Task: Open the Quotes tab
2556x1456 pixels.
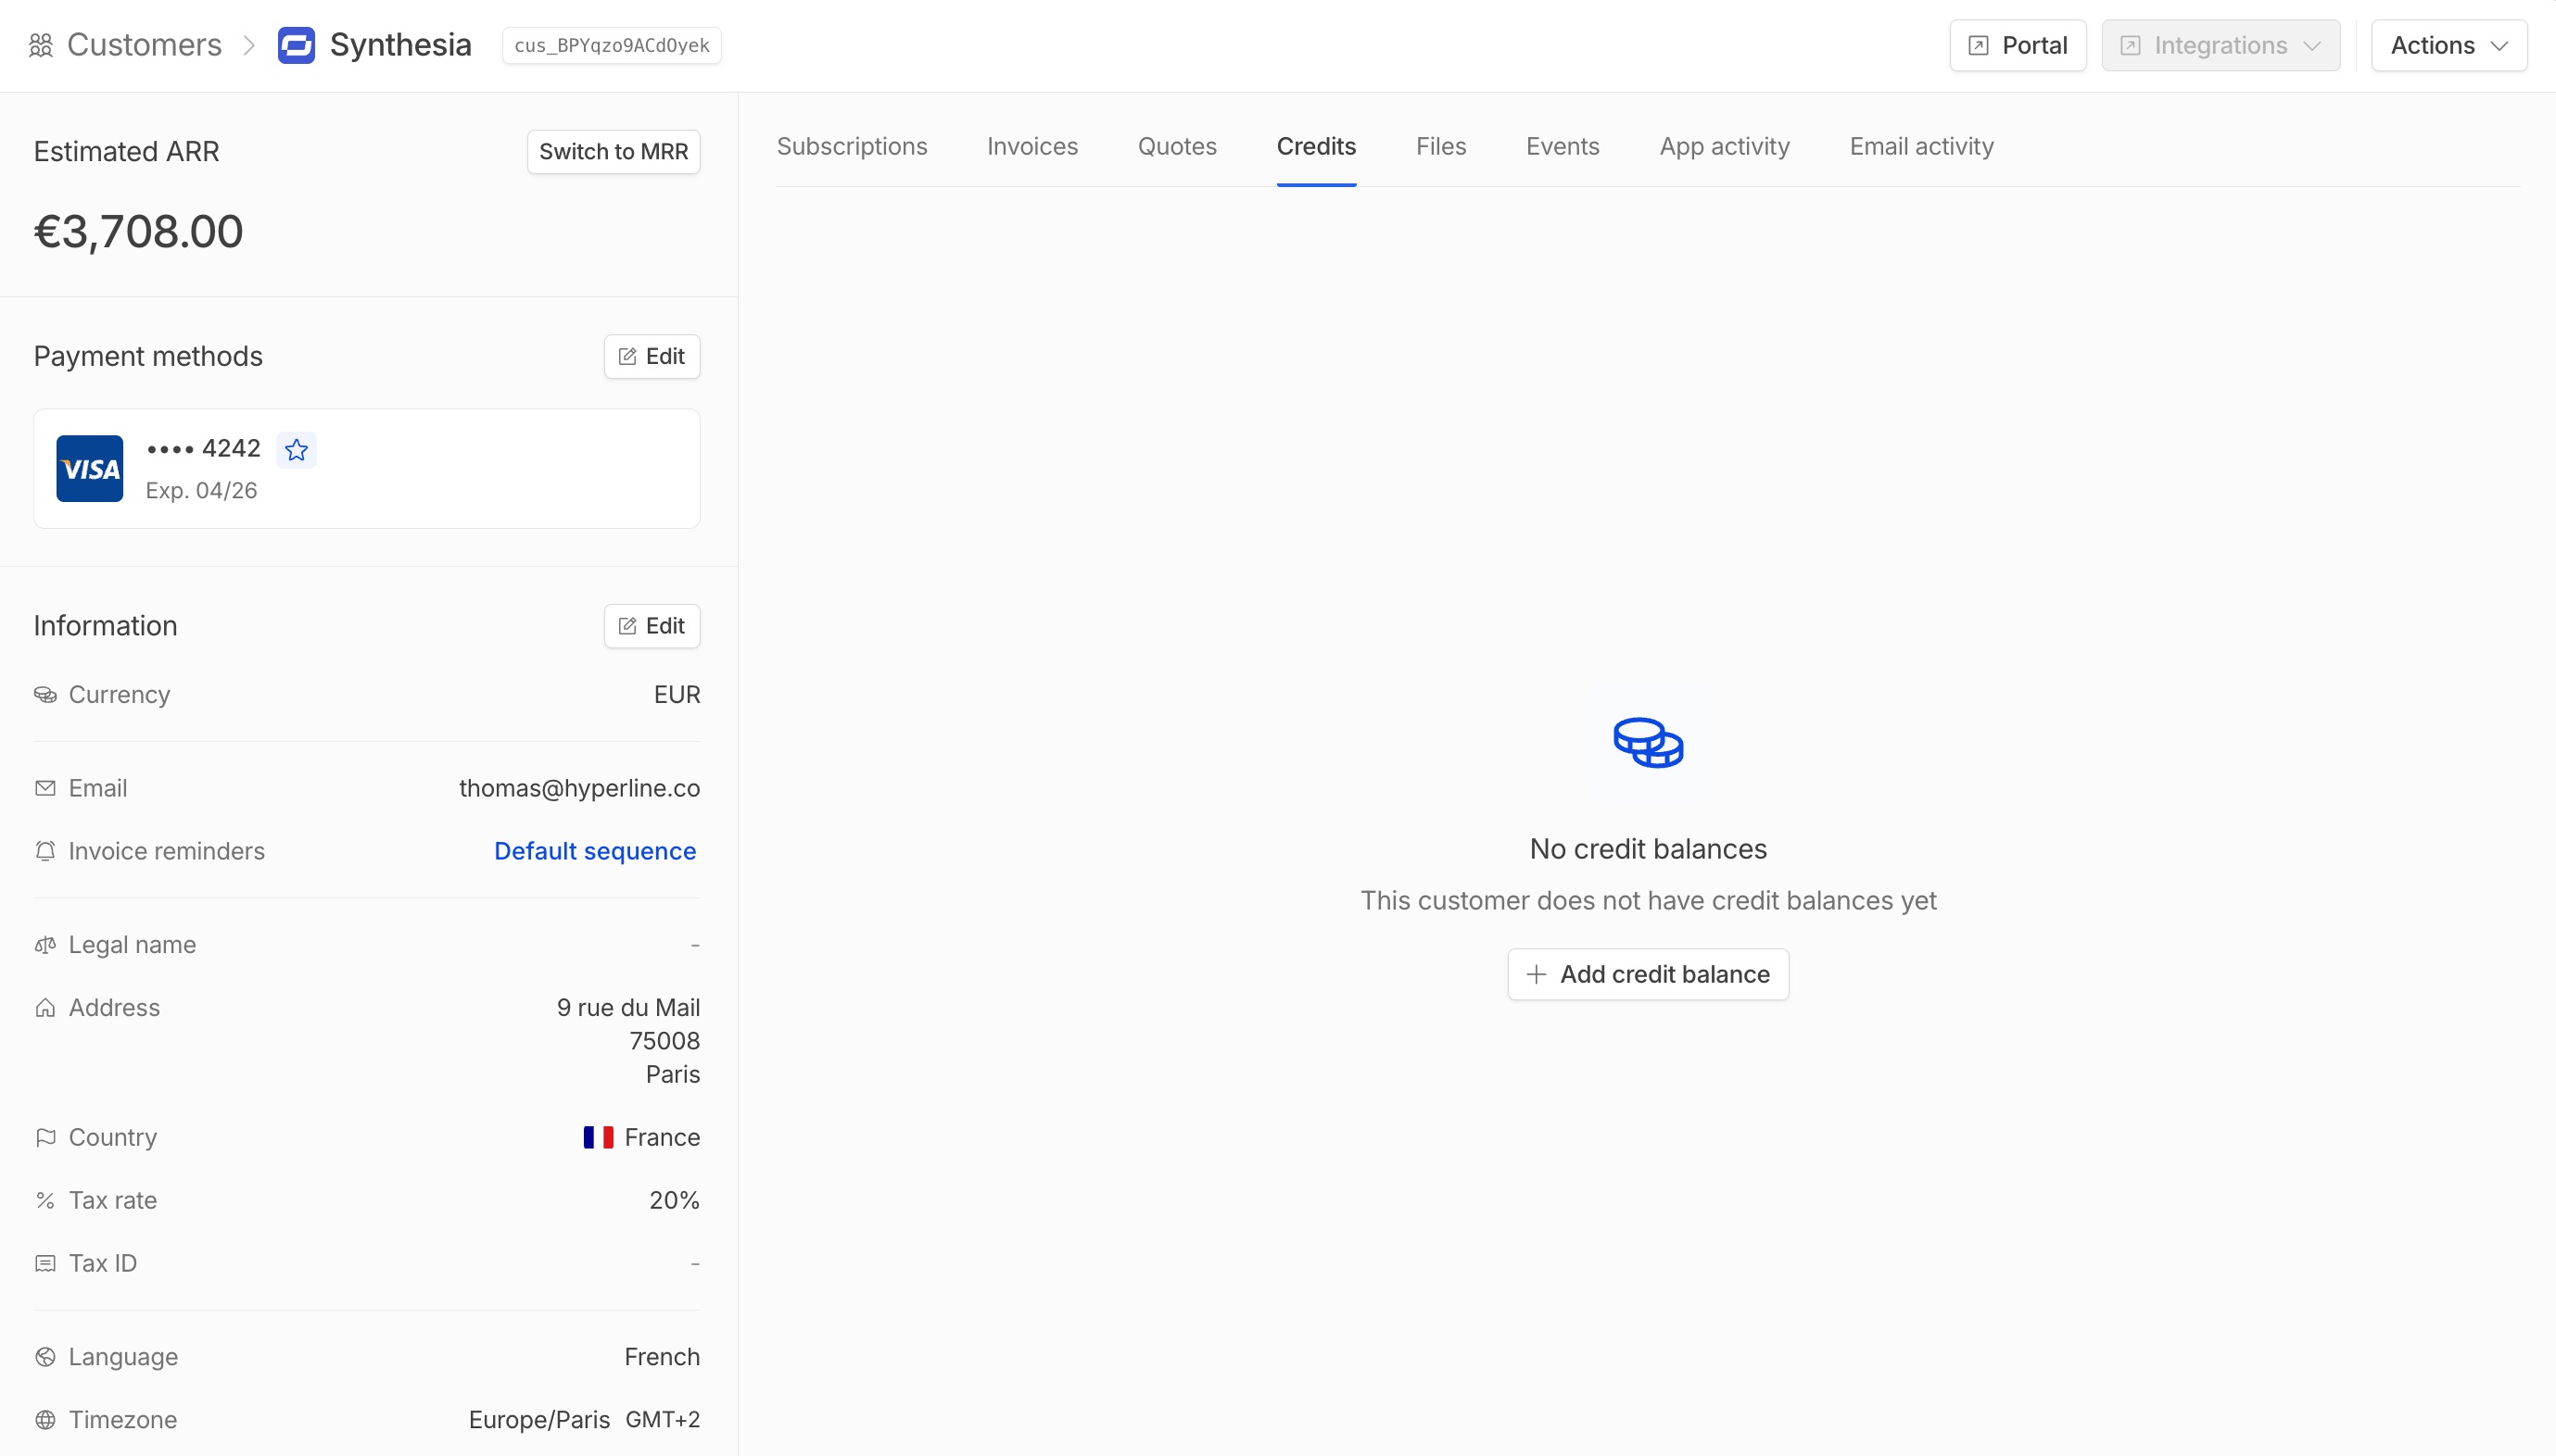Action: point(1176,146)
